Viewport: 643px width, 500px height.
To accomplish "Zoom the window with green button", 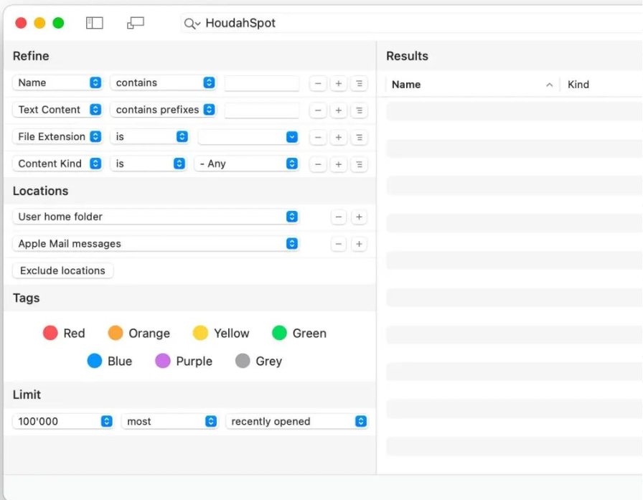I will point(58,23).
